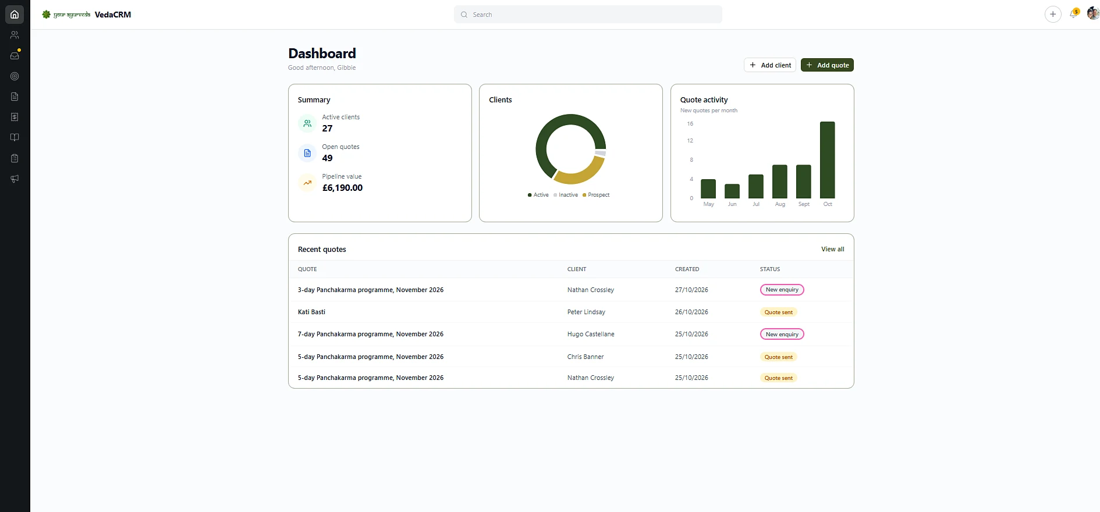The width and height of the screenshot is (1100, 512).
Task: Click the Active clients summary icon
Action: coord(307,123)
